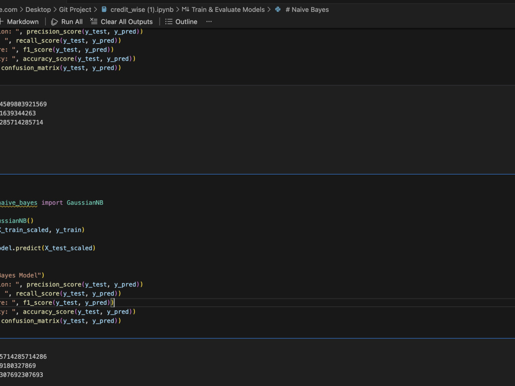The image size is (515, 386).
Task: Click the output value ending 1639344263
Action: (18, 113)
